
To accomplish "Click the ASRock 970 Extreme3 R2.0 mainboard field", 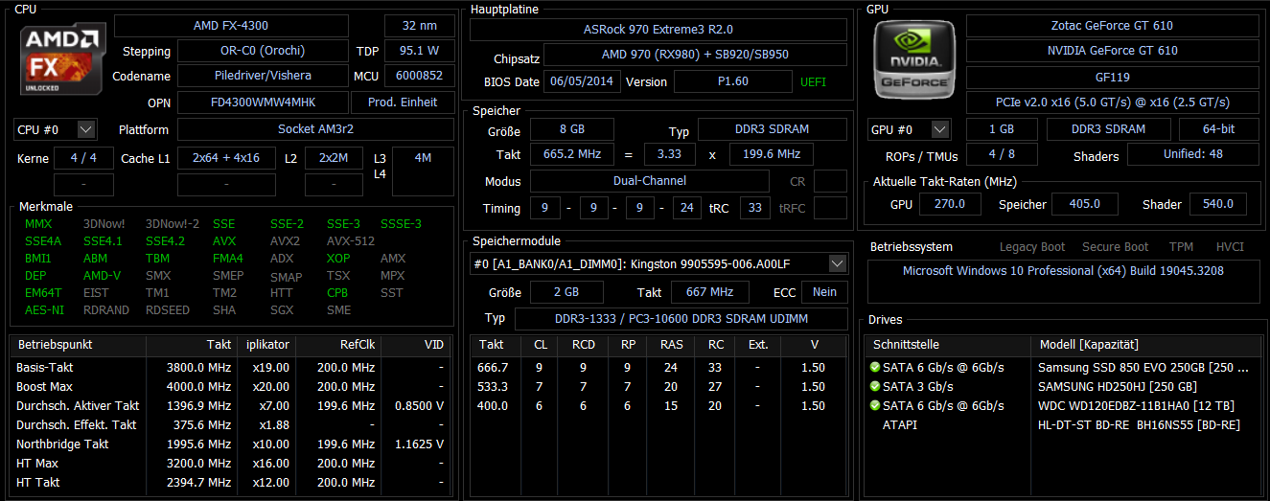I will point(658,30).
